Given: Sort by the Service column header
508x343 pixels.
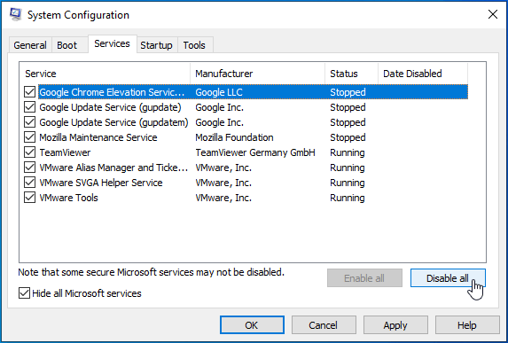Looking at the screenshot, I should 105,74.
